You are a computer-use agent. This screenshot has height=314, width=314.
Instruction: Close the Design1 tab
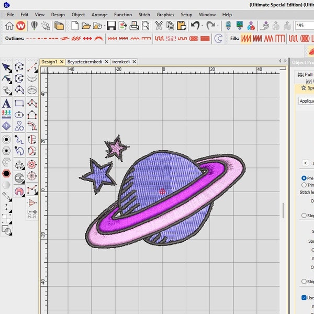click(x=62, y=62)
